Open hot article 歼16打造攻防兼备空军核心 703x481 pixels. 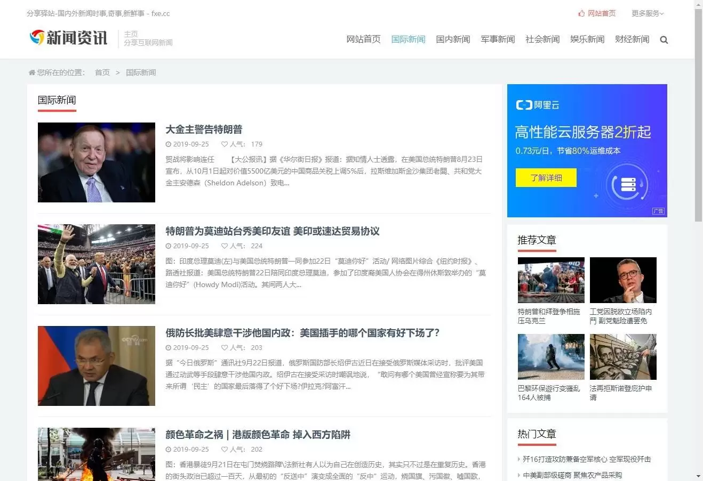[x=587, y=459]
